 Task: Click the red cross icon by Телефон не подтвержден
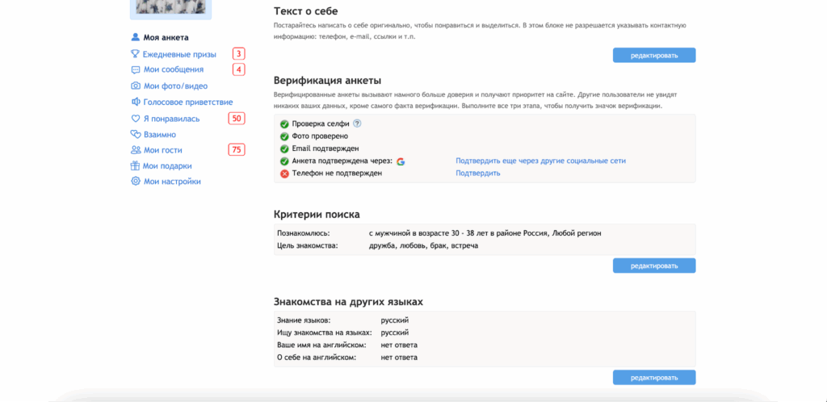point(284,174)
